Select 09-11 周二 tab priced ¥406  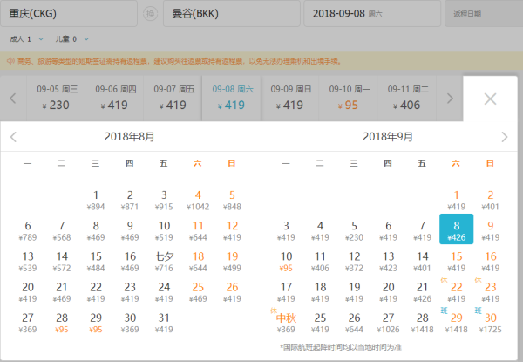pos(407,99)
